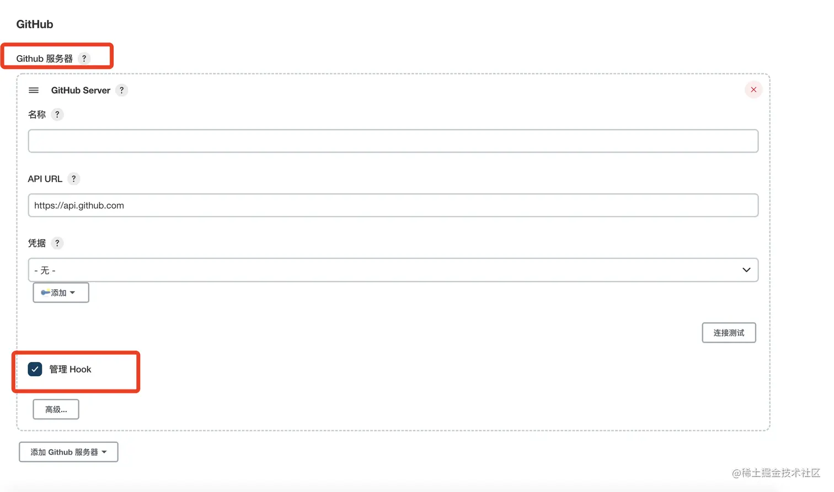Run 连接测试 to test the connection
834x492 pixels.
pos(729,333)
